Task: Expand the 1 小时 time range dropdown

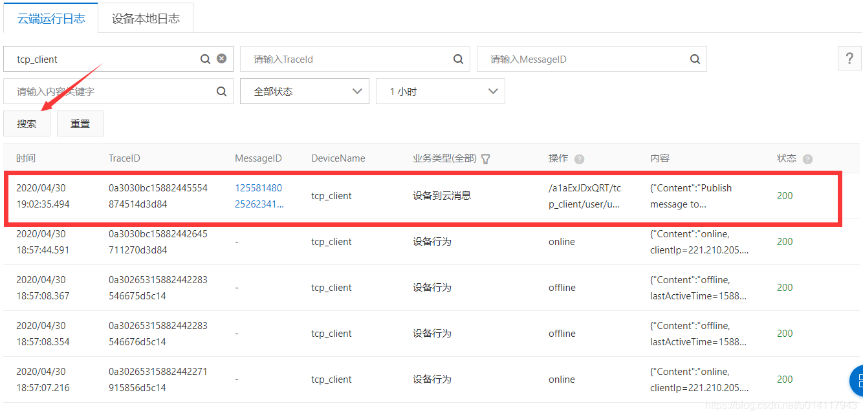Action: click(x=441, y=91)
